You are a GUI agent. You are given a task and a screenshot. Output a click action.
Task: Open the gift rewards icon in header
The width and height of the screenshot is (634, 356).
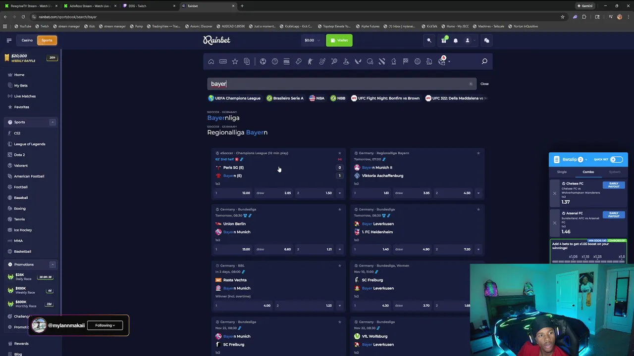(444, 41)
